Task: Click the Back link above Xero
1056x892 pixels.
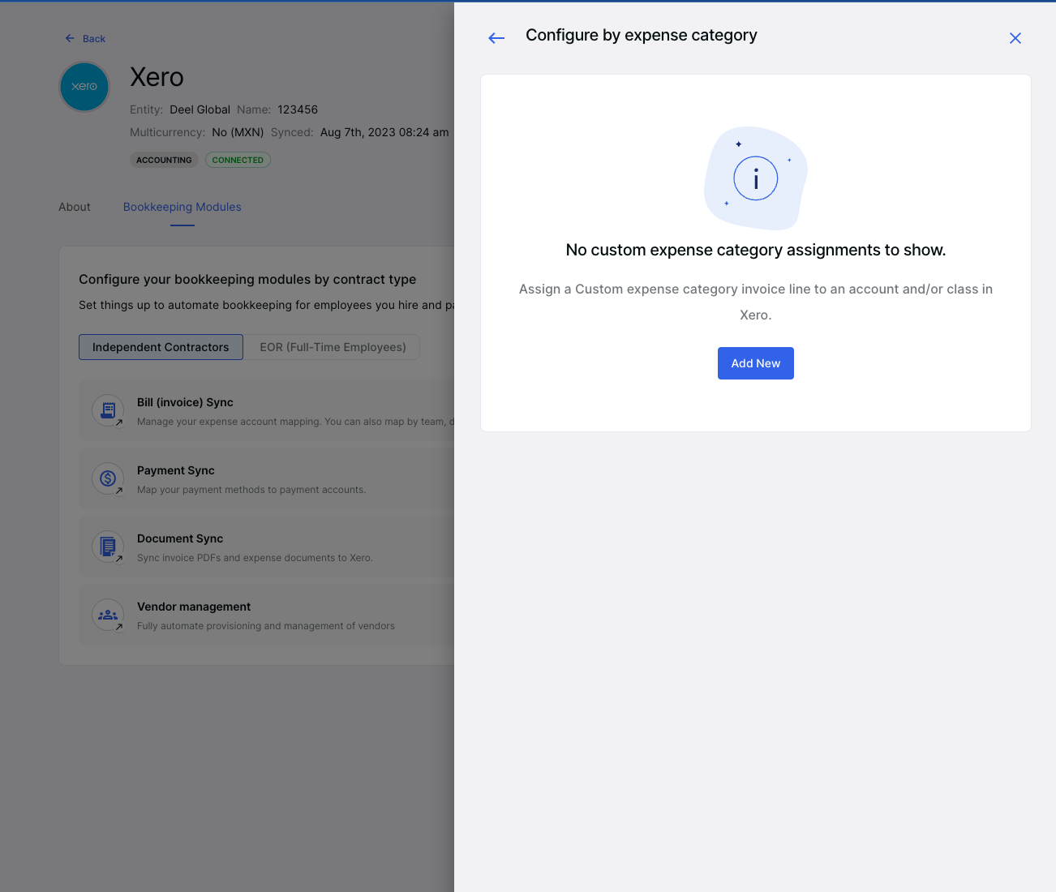Action: click(x=85, y=39)
